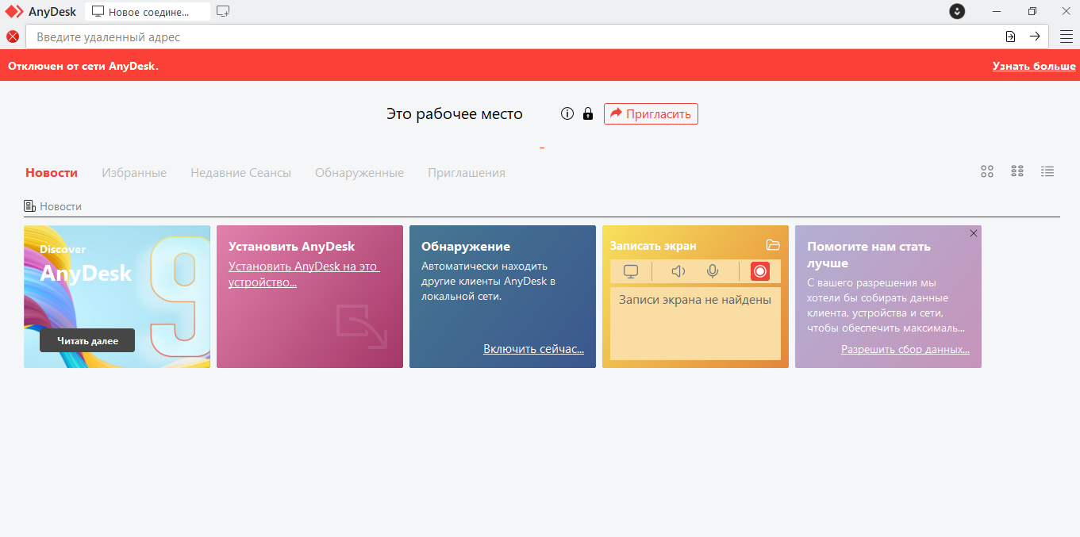Viewport: 1080px width, 537px height.
Task: Click the news section icon
Action: [x=29, y=206]
